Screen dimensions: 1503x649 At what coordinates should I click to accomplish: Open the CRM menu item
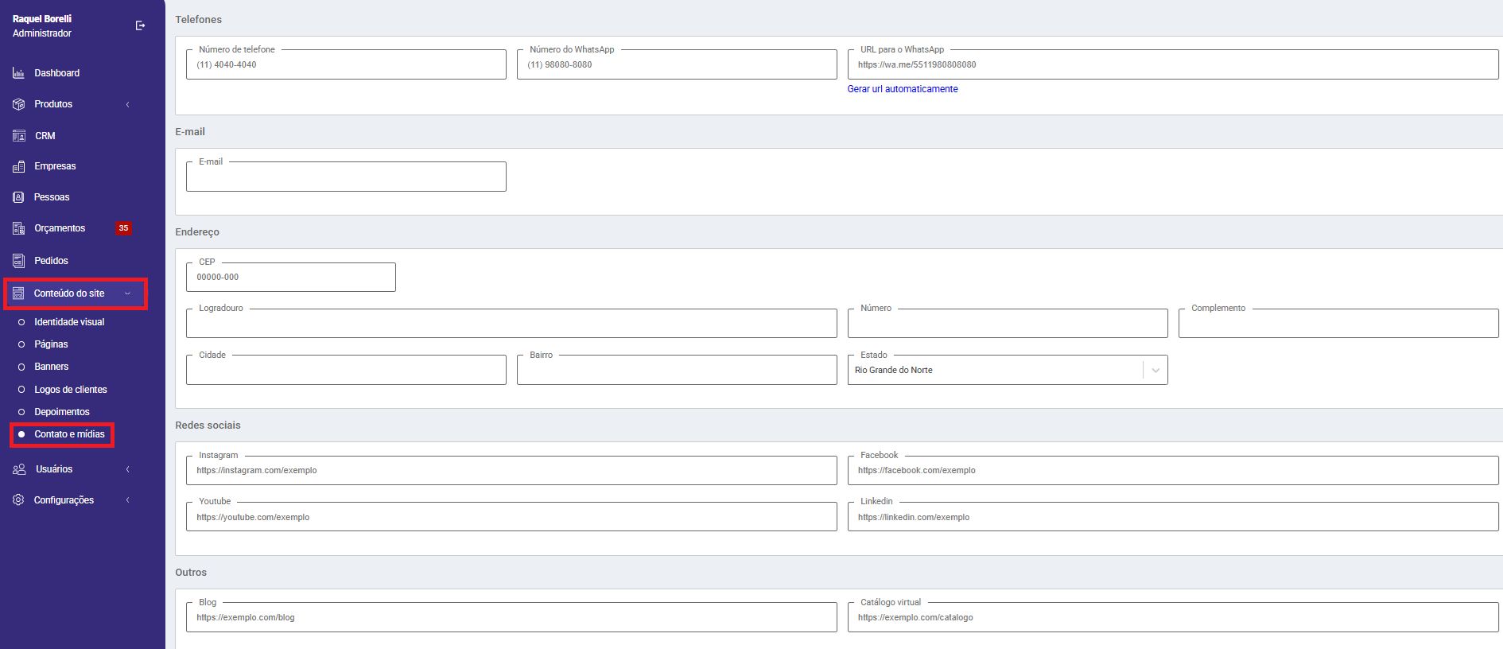(45, 136)
